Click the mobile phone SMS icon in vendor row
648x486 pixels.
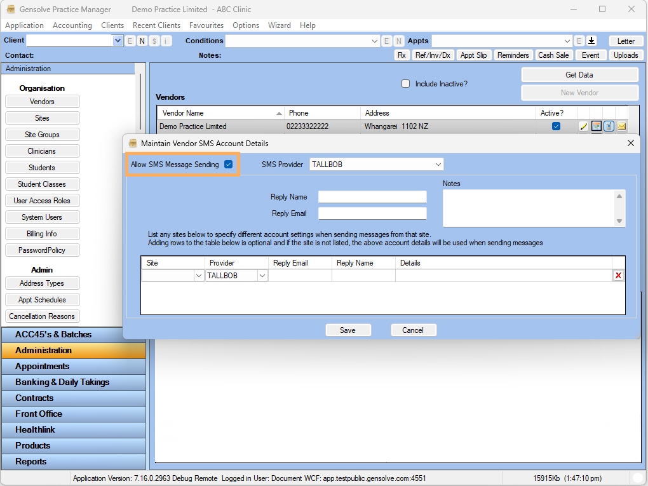coord(609,126)
